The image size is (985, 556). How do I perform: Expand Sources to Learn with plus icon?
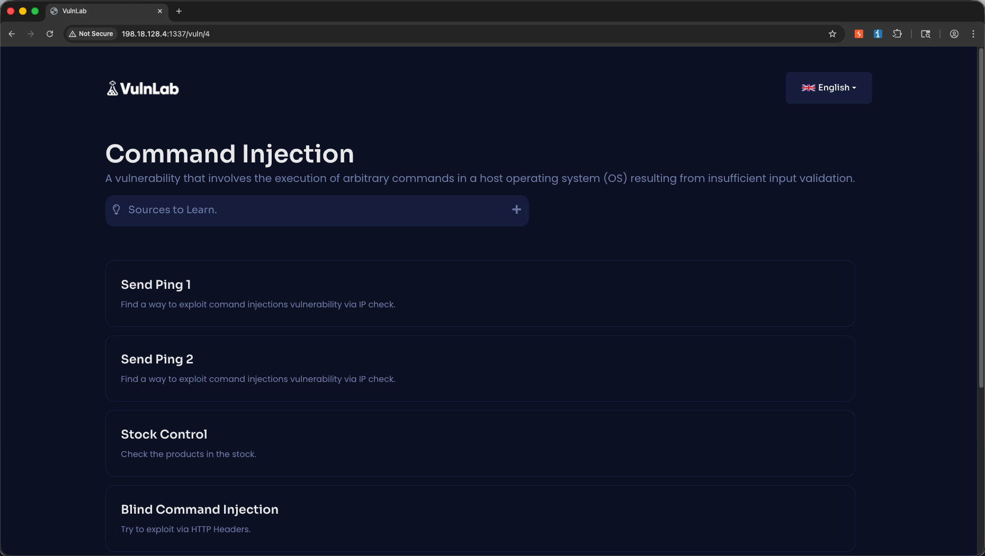click(516, 209)
